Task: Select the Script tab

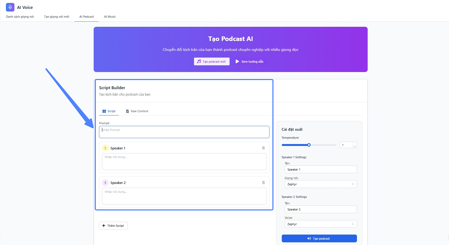Action: click(x=109, y=111)
